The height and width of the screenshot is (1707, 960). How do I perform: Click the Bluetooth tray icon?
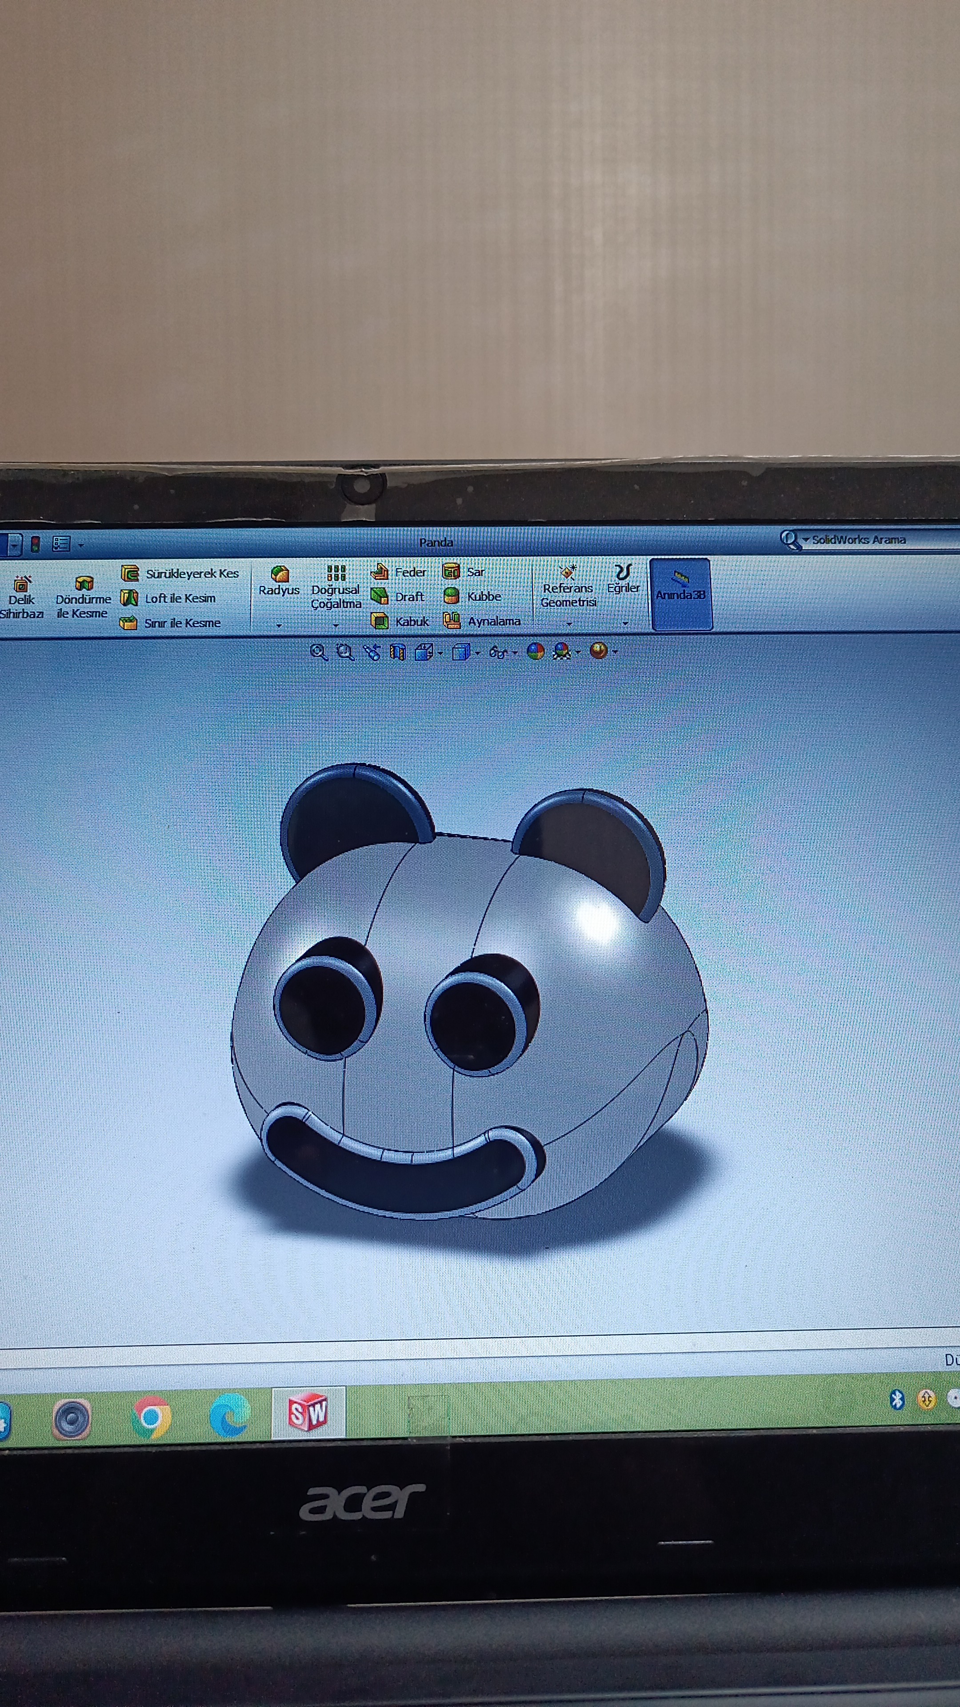click(x=897, y=1400)
